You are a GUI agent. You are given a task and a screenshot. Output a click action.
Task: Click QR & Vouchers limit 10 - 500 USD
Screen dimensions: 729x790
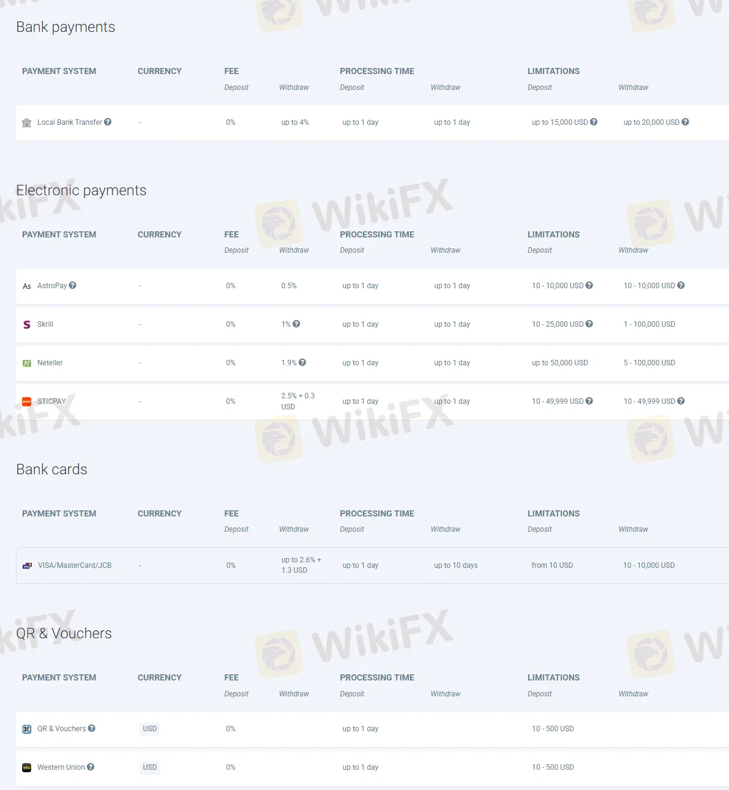tap(553, 729)
